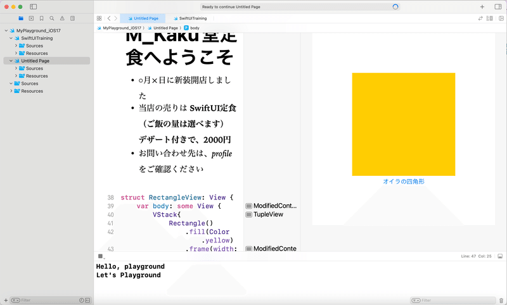Toggle recent files filter clock icon
Screen dimensions: 507x305
82,300
